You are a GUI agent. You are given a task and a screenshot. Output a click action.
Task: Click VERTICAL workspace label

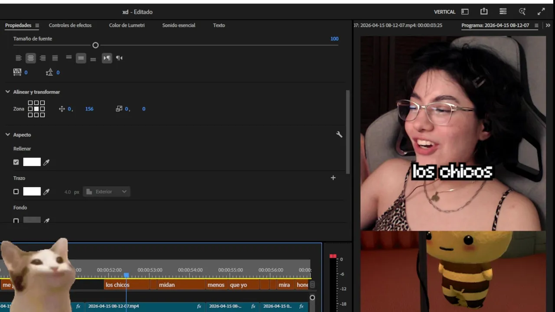coord(444,12)
